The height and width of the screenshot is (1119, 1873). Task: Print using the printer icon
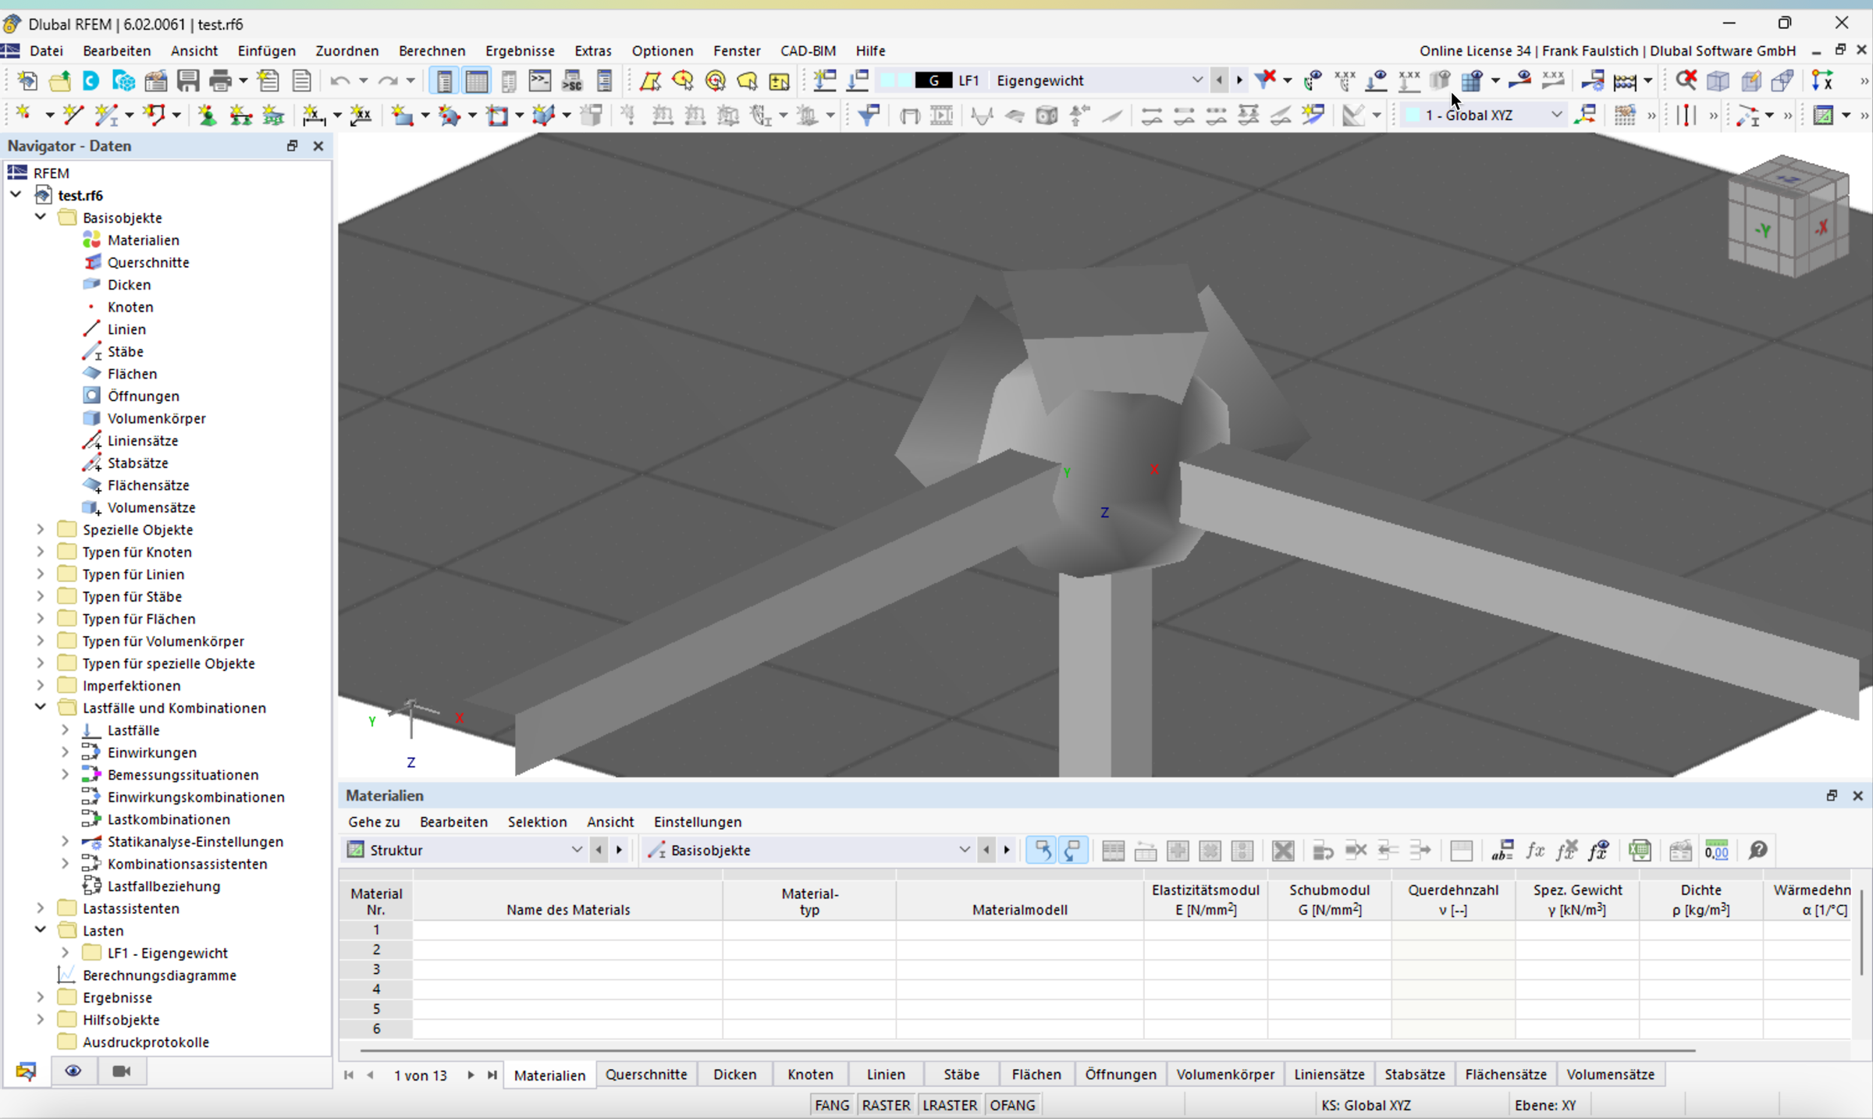[221, 80]
